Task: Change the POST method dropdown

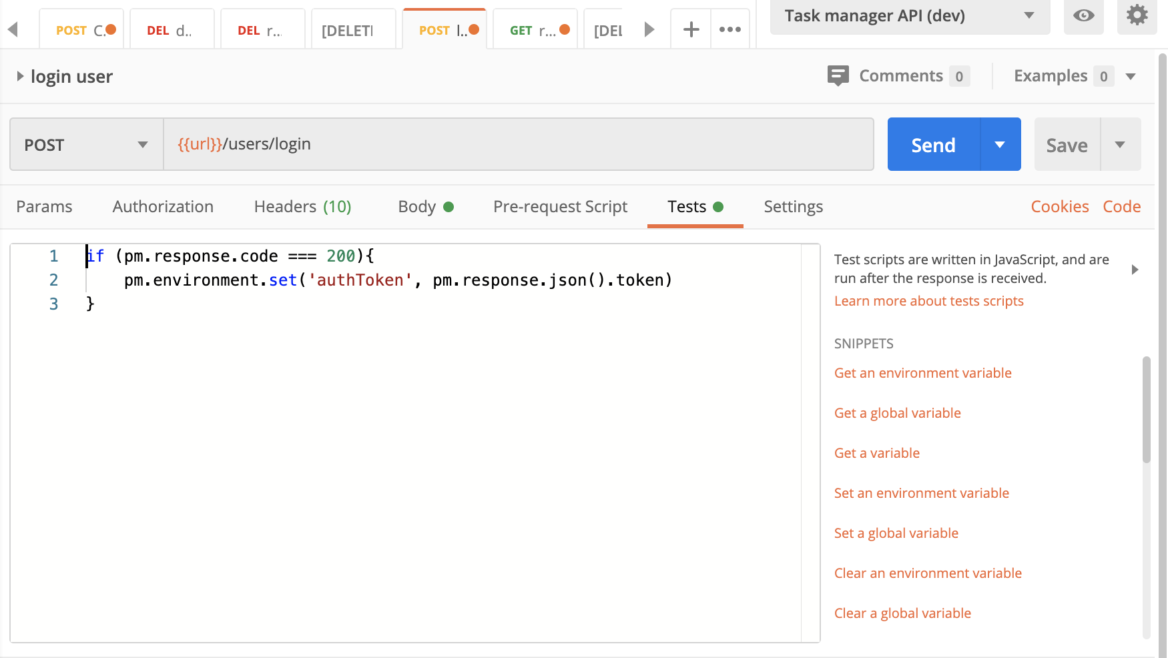Action: (x=87, y=145)
